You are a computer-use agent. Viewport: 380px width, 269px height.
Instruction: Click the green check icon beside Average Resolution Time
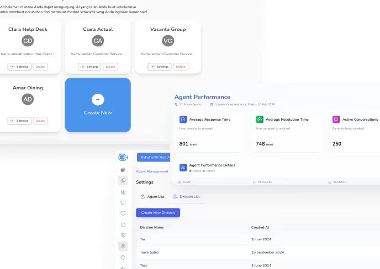260,119
